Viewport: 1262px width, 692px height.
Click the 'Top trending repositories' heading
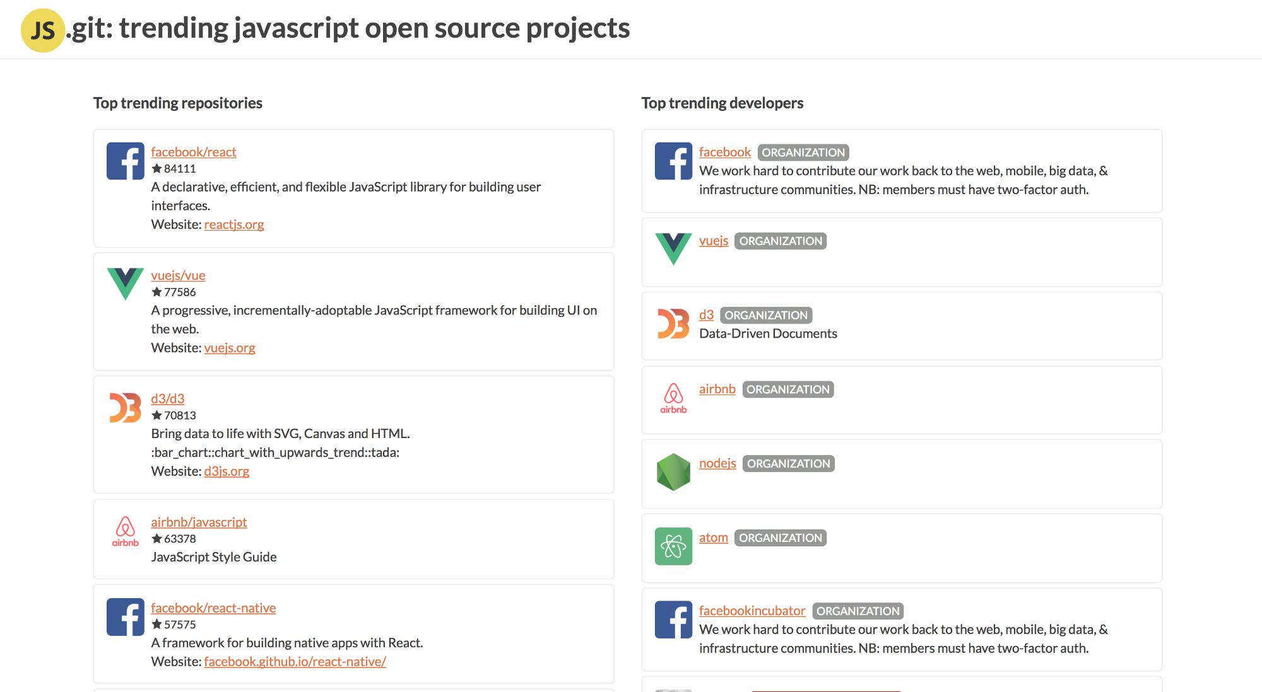tap(178, 103)
